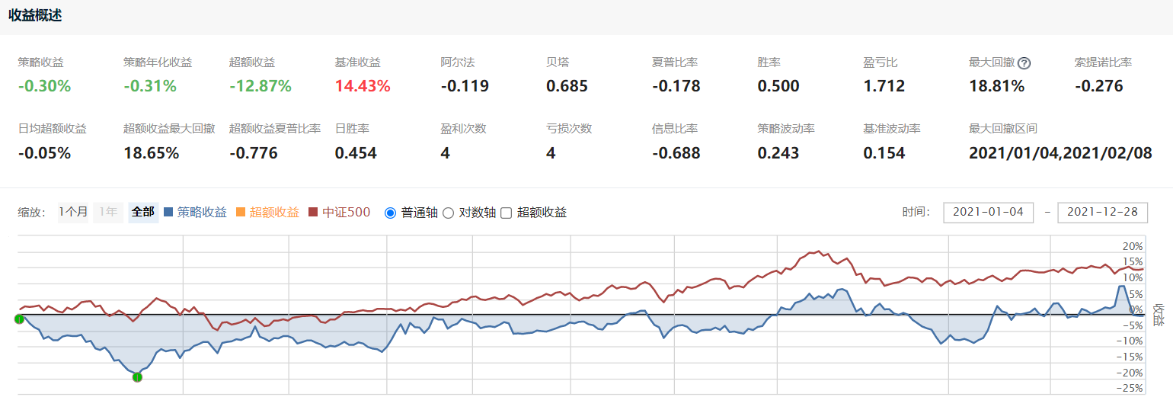Click green marker at the drawdown bottom
Viewport: 1173px width, 410px height.
pos(137,377)
